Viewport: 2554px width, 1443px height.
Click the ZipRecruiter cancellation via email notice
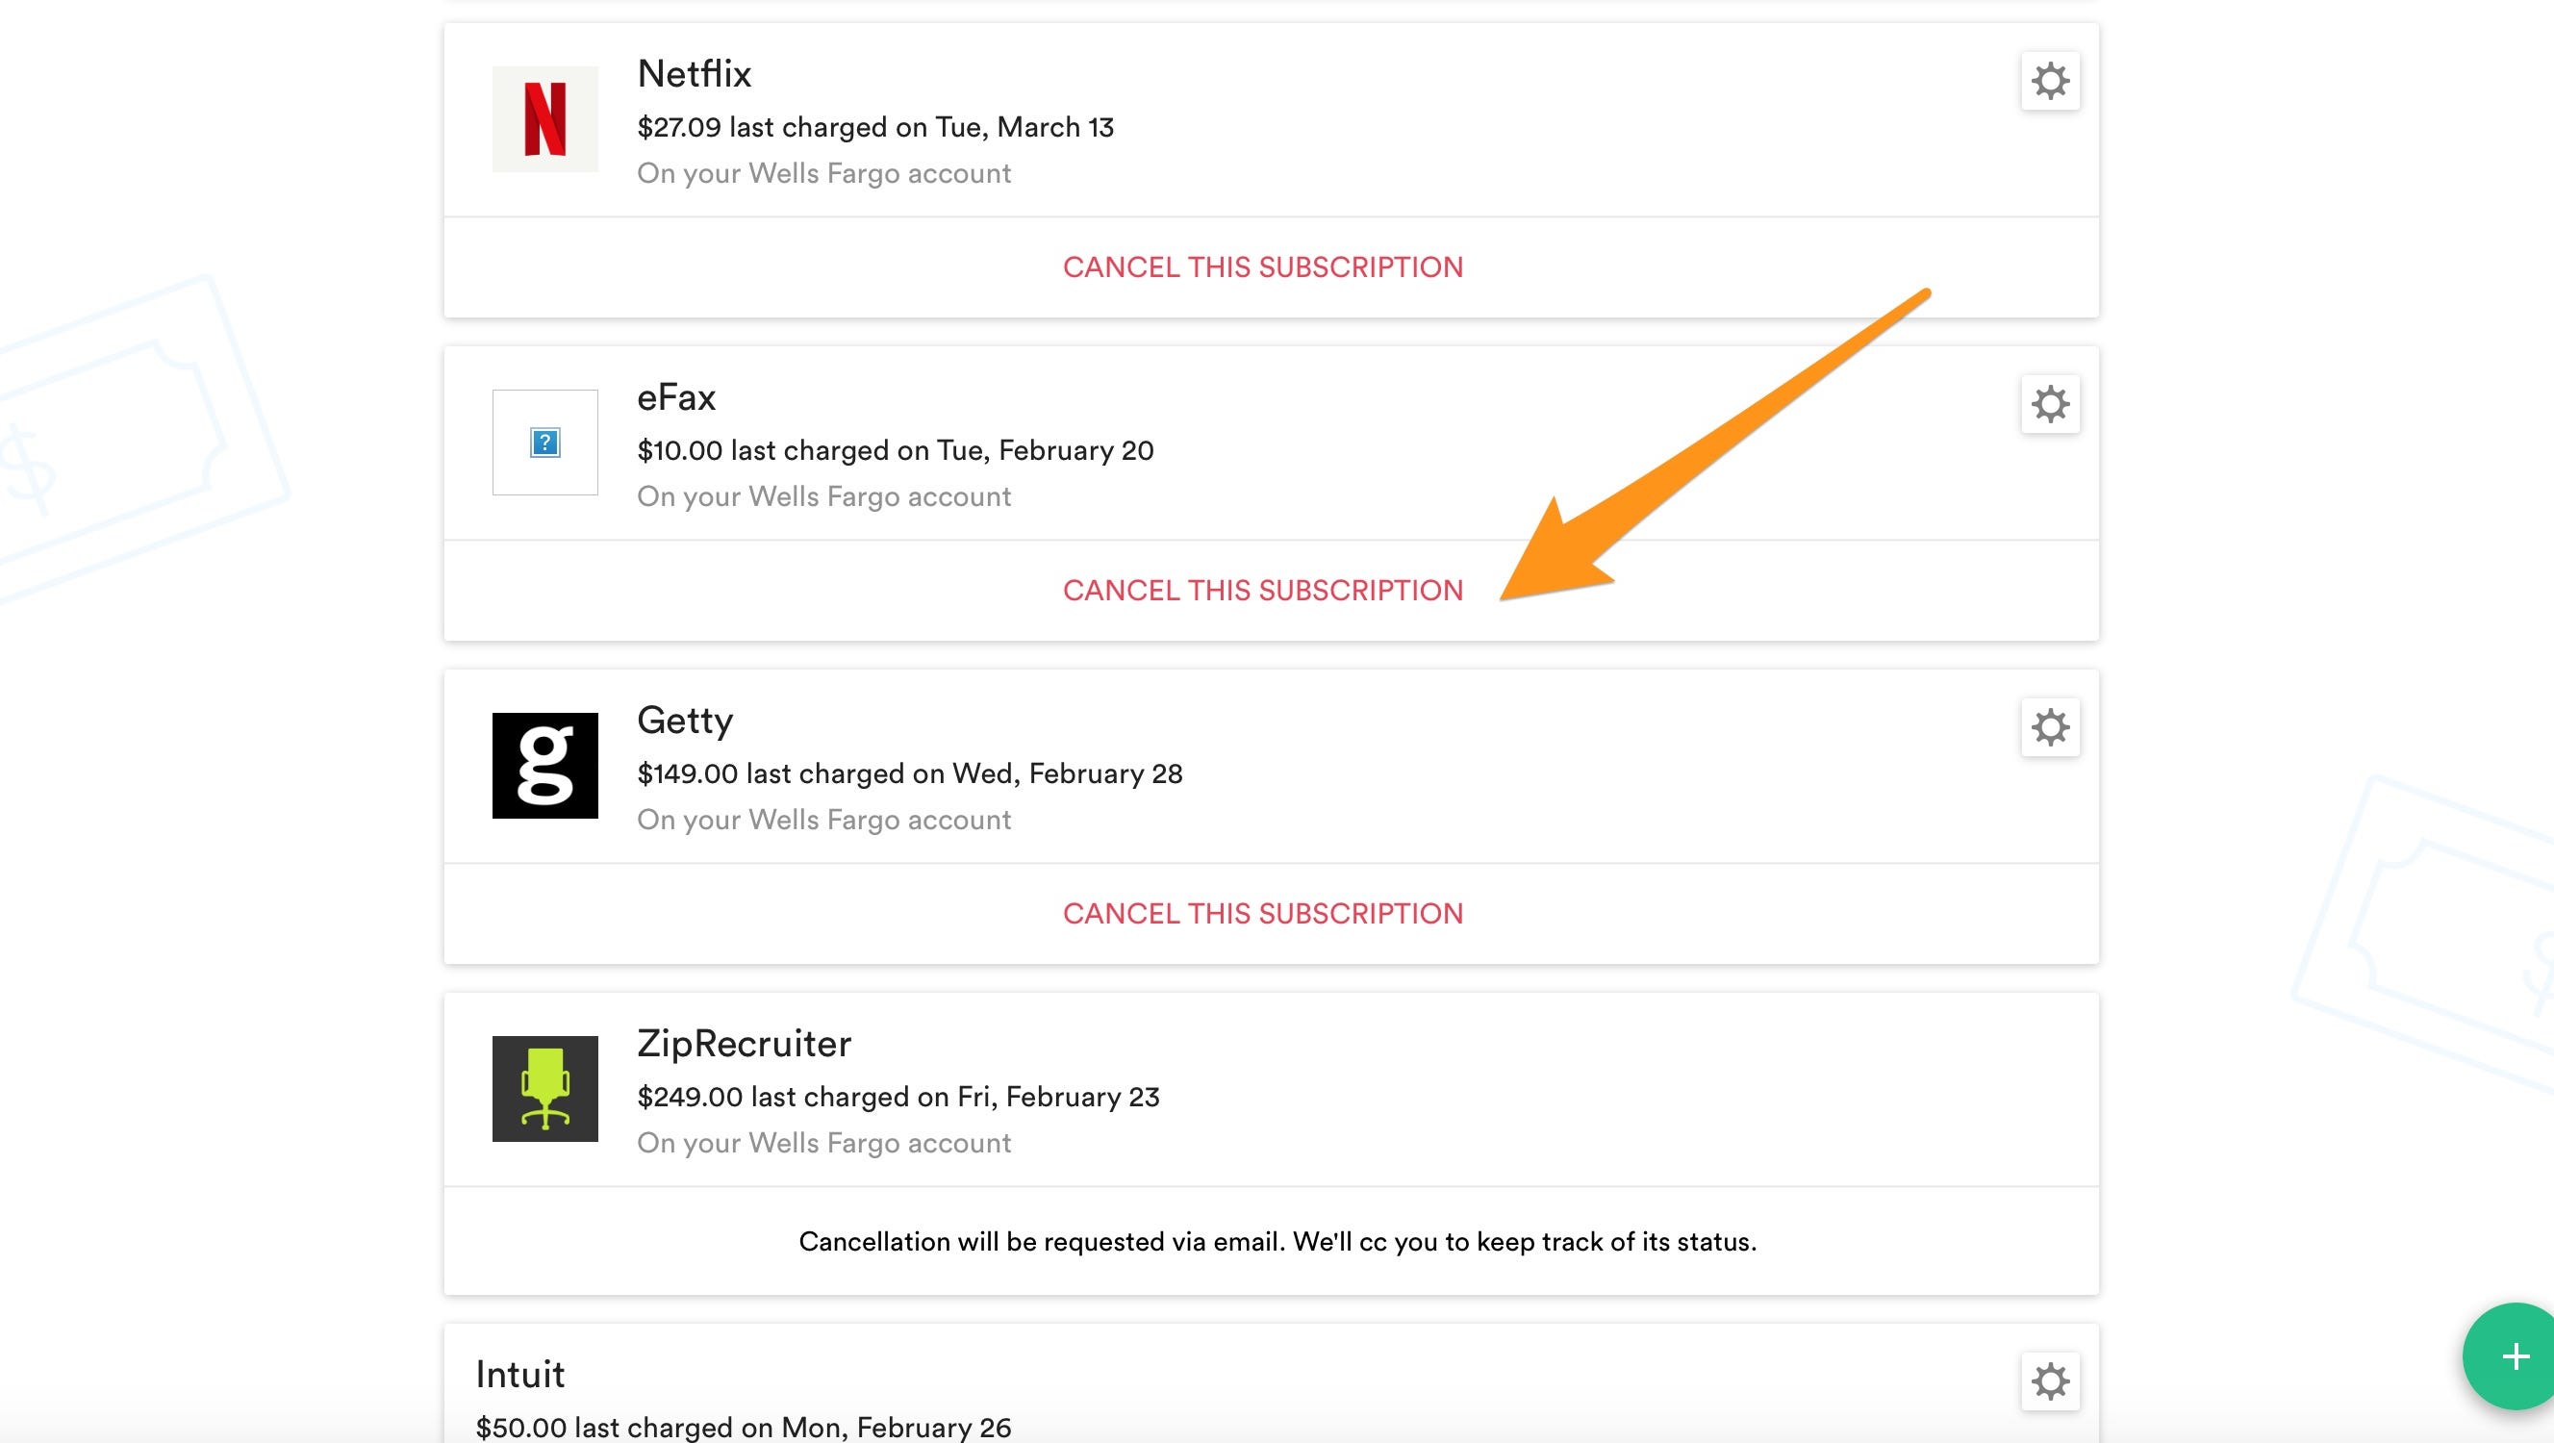[x=1277, y=1242]
